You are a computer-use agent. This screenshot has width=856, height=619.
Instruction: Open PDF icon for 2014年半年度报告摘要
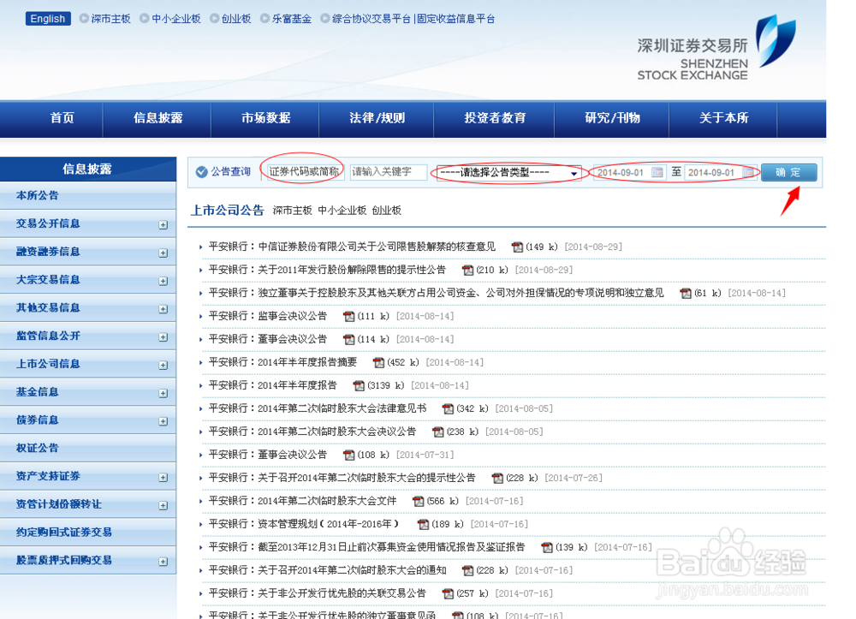coord(378,363)
